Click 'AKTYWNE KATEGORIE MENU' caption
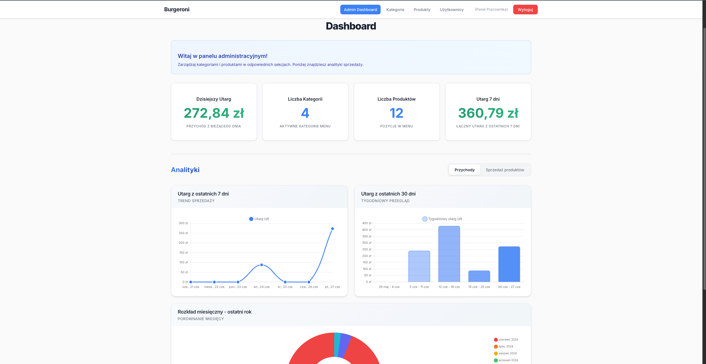 tap(305, 126)
